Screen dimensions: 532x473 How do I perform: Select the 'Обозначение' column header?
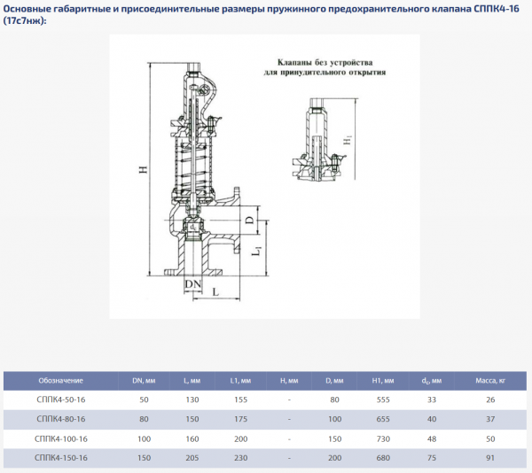(x=60, y=380)
